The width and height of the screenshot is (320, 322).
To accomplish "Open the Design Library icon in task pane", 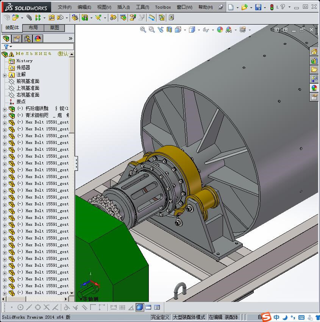I will click(314, 61).
